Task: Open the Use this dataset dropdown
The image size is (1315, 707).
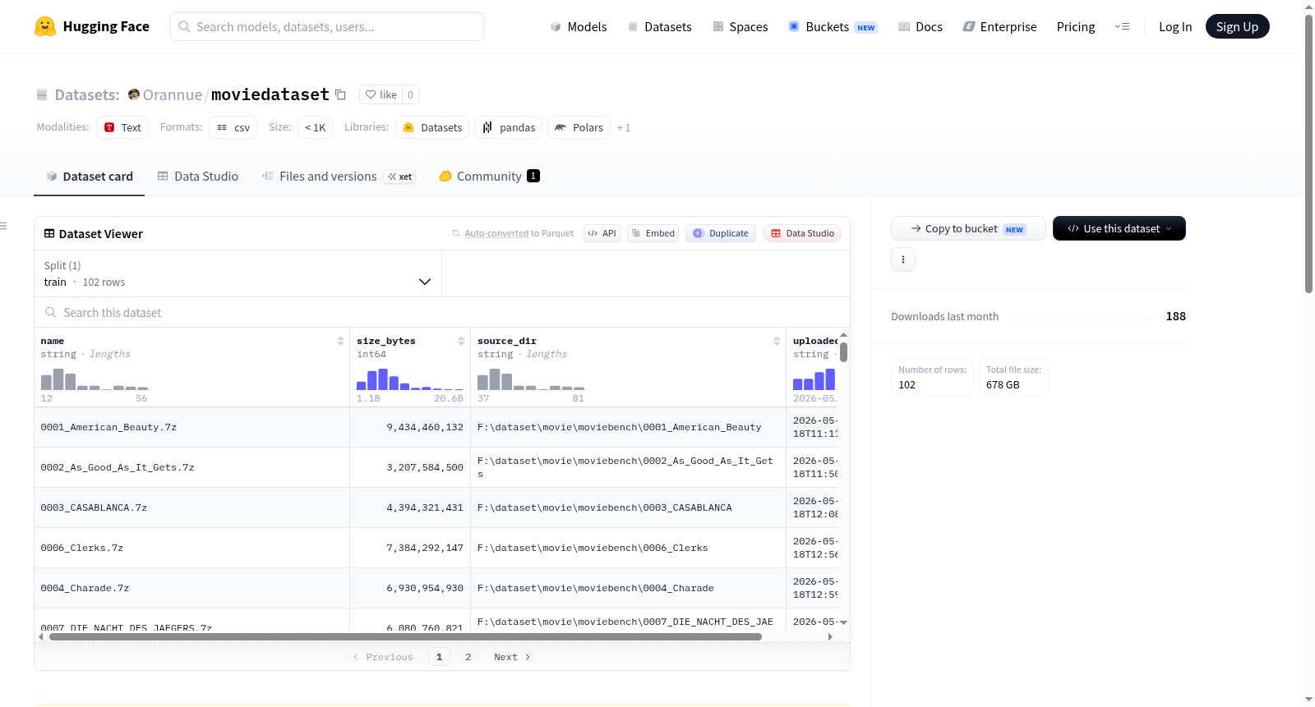Action: coord(1119,228)
